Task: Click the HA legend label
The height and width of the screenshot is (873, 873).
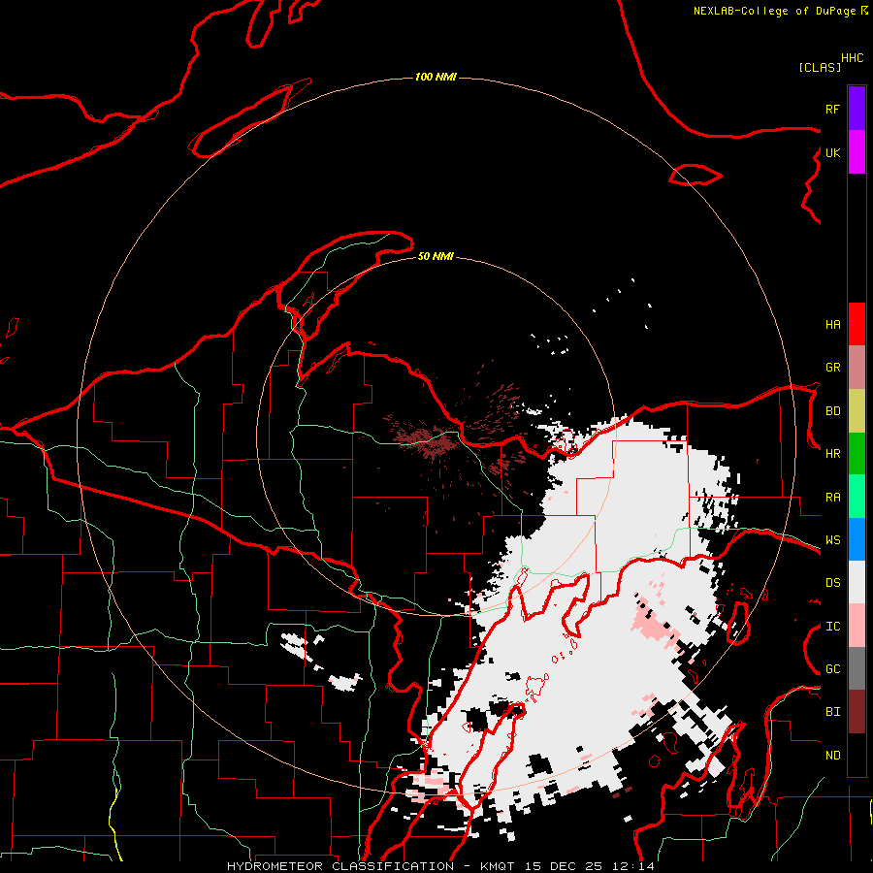Action: coord(832,325)
